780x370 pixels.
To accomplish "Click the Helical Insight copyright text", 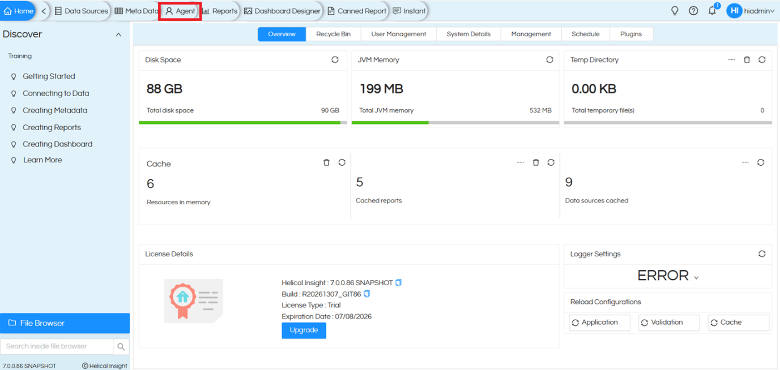I will [x=105, y=365].
